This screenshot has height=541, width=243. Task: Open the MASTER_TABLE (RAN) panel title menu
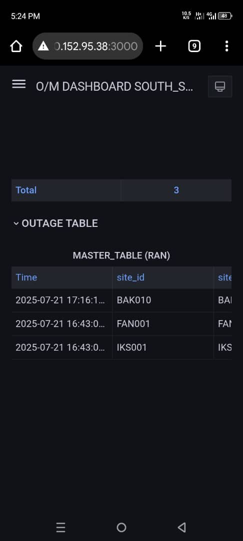click(x=121, y=255)
